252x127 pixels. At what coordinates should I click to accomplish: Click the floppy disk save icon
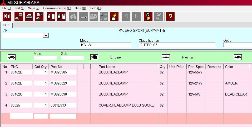pos(148,16)
